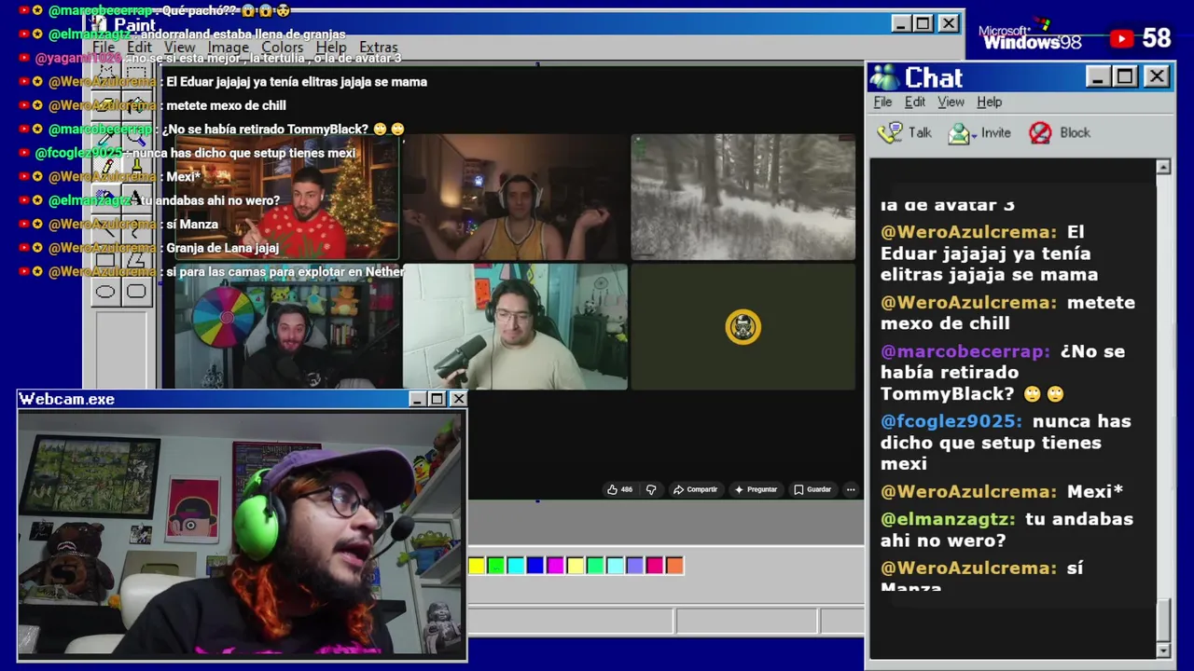1194x671 pixels.
Task: Open the Colors menu in Paint
Action: (x=282, y=48)
